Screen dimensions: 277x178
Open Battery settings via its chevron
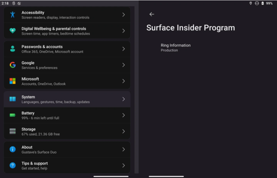click(123, 115)
